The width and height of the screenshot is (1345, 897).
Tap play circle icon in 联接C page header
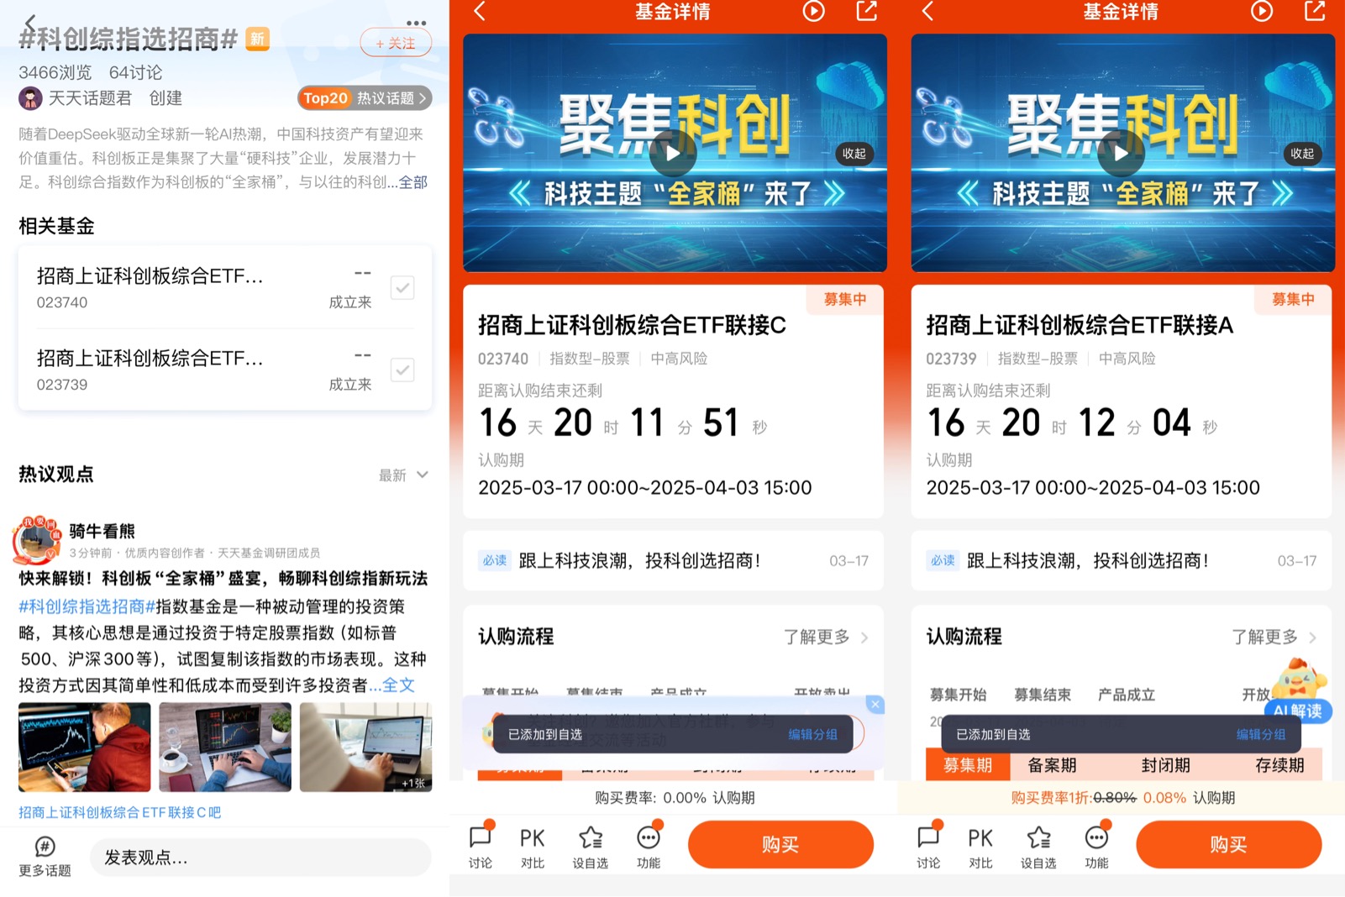click(x=813, y=11)
